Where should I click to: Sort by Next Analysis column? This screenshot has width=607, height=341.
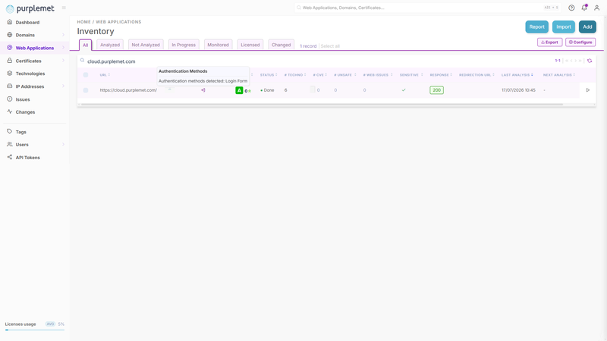[559, 75]
